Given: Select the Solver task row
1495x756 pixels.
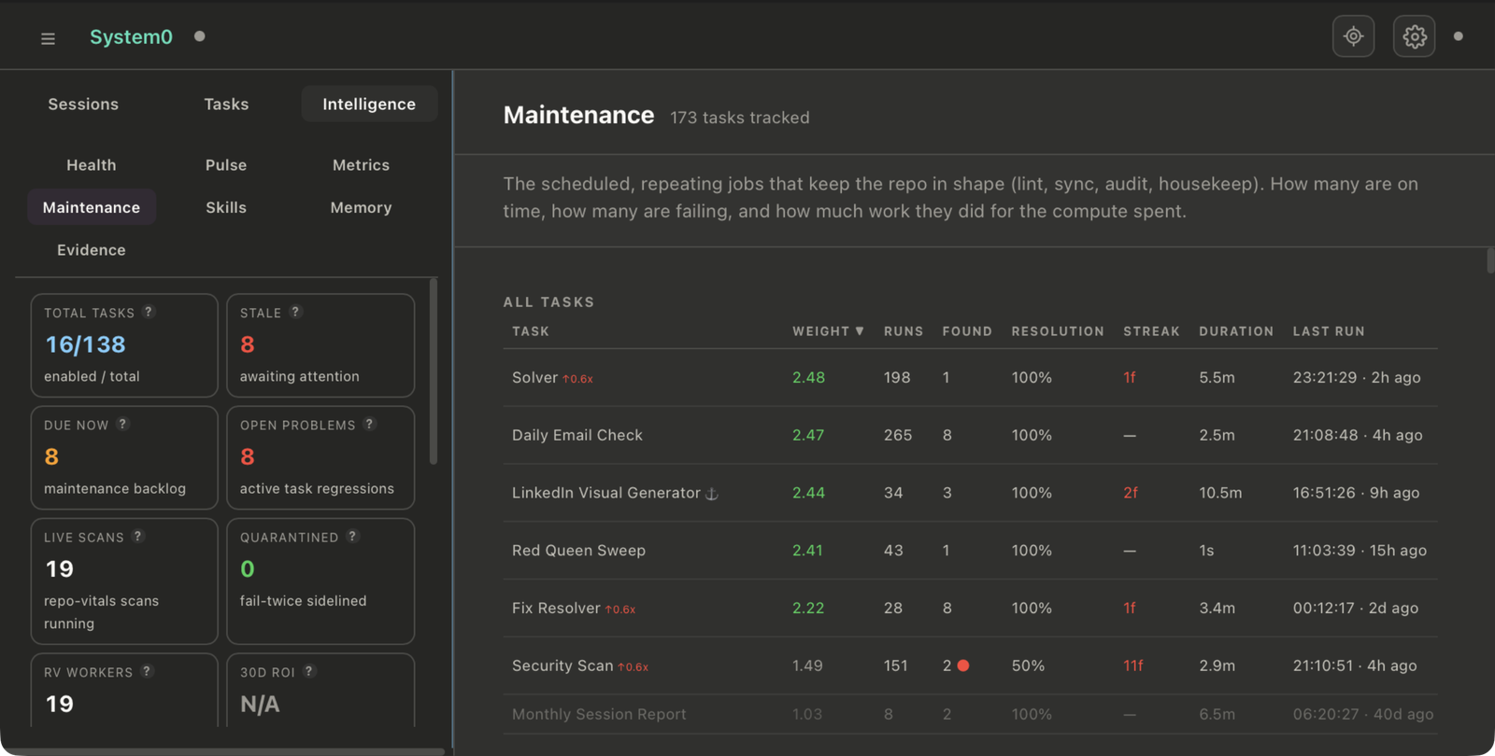Looking at the screenshot, I should 970,377.
